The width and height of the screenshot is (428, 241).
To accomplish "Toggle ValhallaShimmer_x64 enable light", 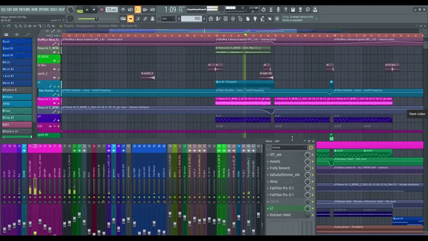I will (313, 175).
